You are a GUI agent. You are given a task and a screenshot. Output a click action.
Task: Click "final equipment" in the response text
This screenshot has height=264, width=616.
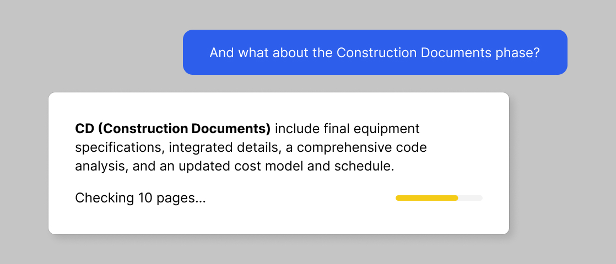tap(371, 129)
